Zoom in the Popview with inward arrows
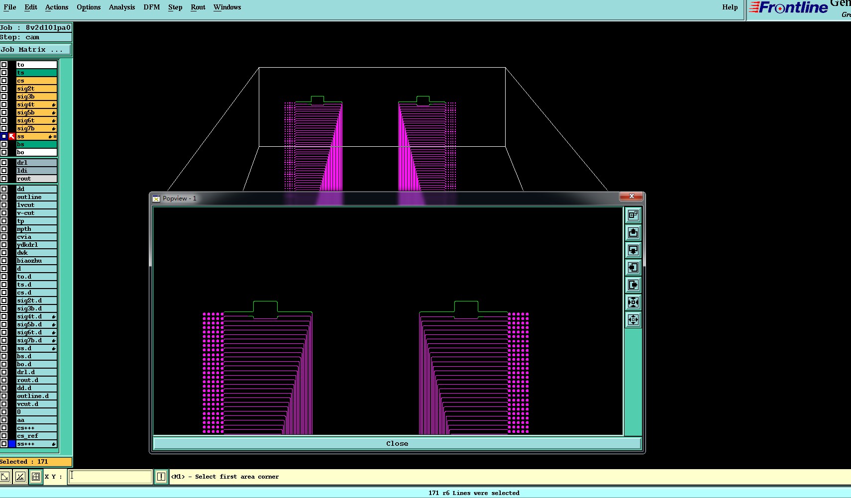 633,302
